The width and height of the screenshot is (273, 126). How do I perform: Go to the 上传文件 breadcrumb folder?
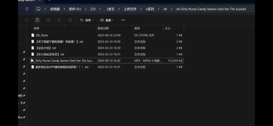pyautogui.click(x=130, y=9)
